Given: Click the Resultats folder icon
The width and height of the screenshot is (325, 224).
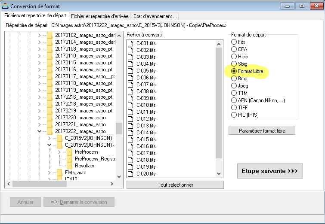Looking at the screenshot, I should (69, 166).
